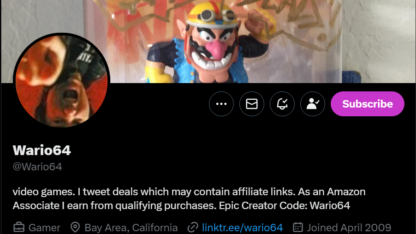Click the Joined April 2009 text

coord(349,228)
